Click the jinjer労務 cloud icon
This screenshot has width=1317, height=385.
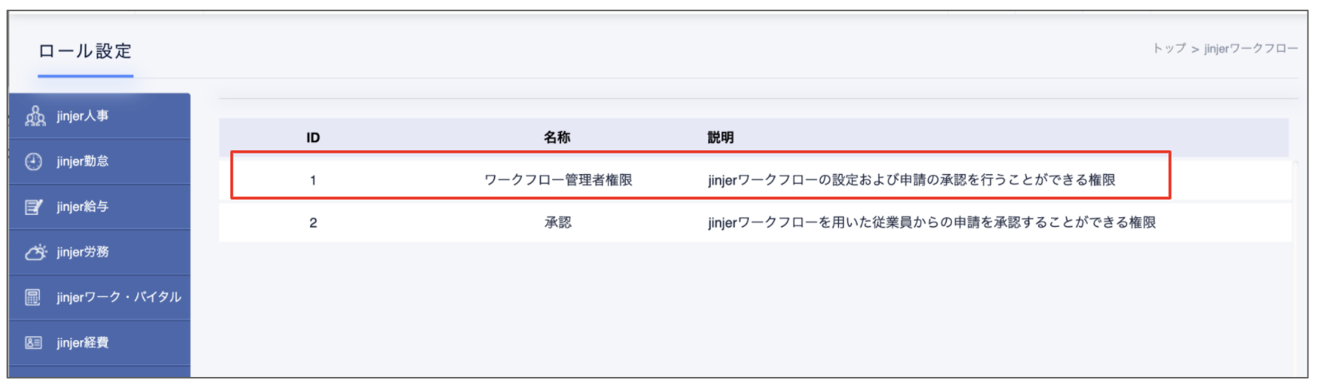click(x=35, y=252)
